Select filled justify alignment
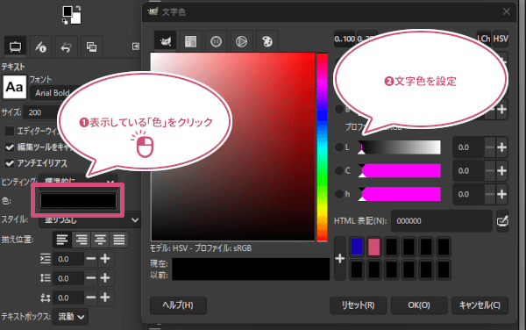526x330 pixels. pyautogui.click(x=118, y=240)
